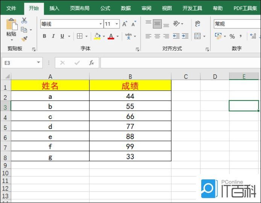The image size is (261, 203).
Task: Switch to the 视图 tab
Action: pyautogui.click(x=167, y=8)
